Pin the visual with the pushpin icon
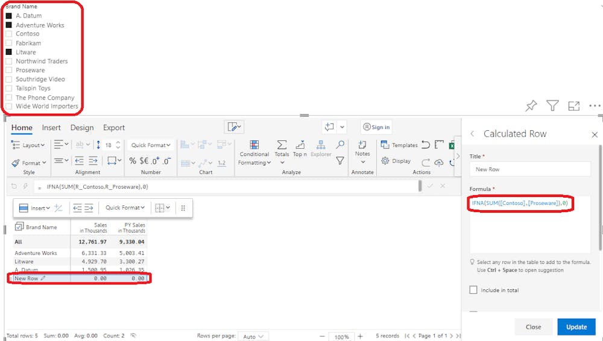 click(x=531, y=105)
